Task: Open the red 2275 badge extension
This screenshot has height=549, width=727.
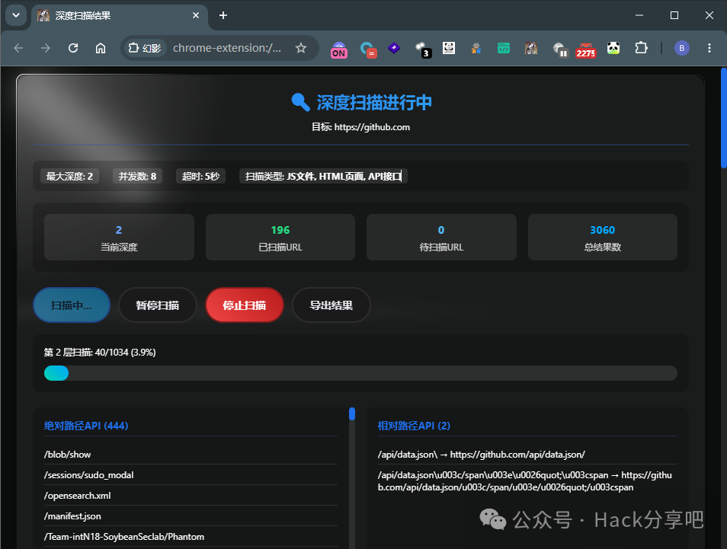Action: 585,49
